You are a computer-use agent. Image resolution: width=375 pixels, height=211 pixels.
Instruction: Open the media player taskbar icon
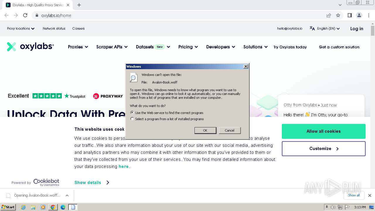pyautogui.click(x=43, y=207)
